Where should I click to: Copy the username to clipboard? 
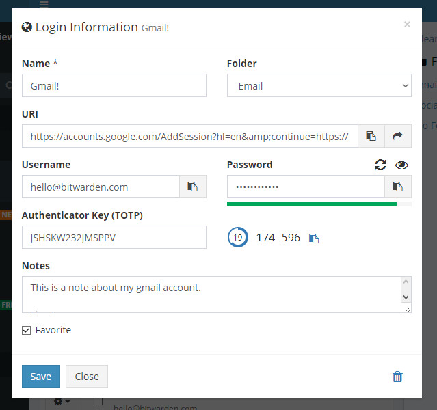193,187
